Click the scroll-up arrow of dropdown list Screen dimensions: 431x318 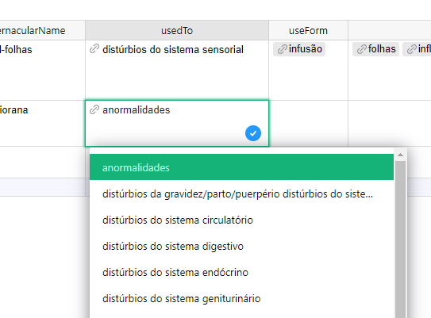pyautogui.click(x=400, y=155)
